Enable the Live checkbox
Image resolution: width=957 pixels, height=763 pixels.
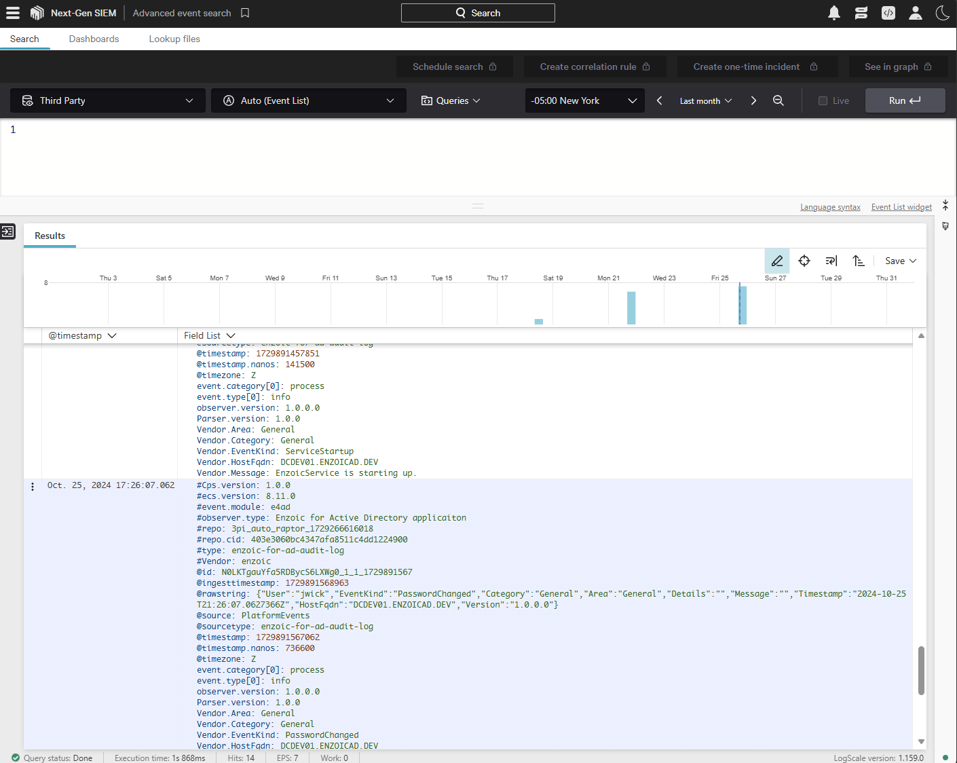point(823,100)
